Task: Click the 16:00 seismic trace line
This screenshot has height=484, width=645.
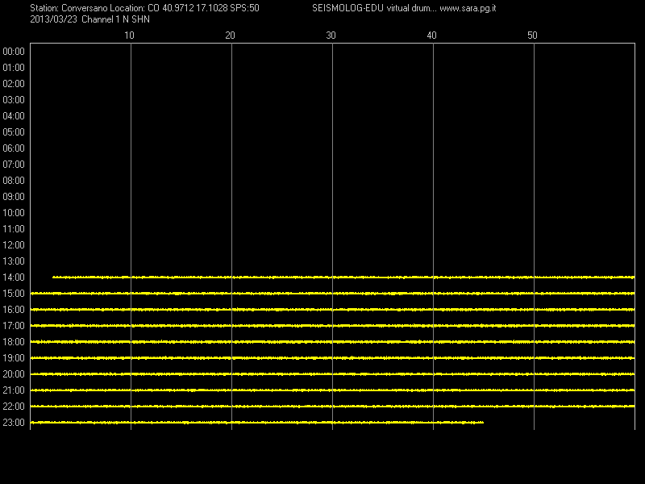Action: [x=332, y=310]
